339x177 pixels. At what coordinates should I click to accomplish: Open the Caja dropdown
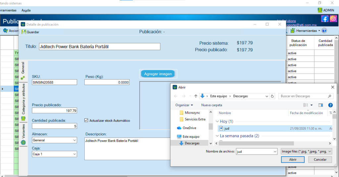(x=74, y=154)
